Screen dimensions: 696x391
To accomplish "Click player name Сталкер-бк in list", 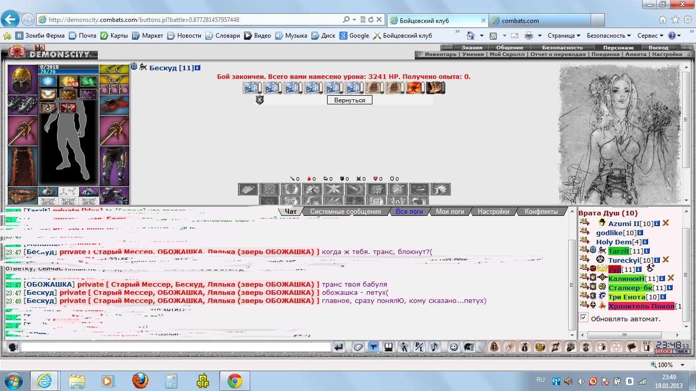I will pyautogui.click(x=630, y=288).
